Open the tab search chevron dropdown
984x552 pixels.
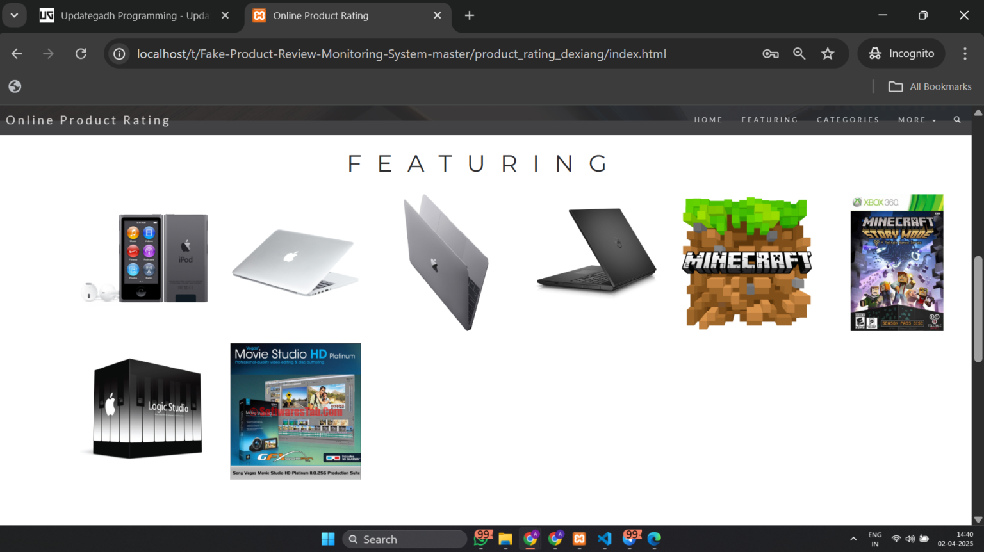pyautogui.click(x=14, y=15)
